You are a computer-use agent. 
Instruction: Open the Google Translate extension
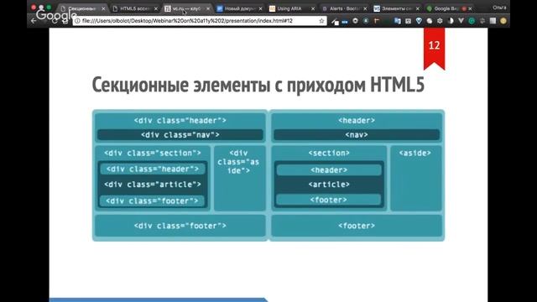[398, 21]
